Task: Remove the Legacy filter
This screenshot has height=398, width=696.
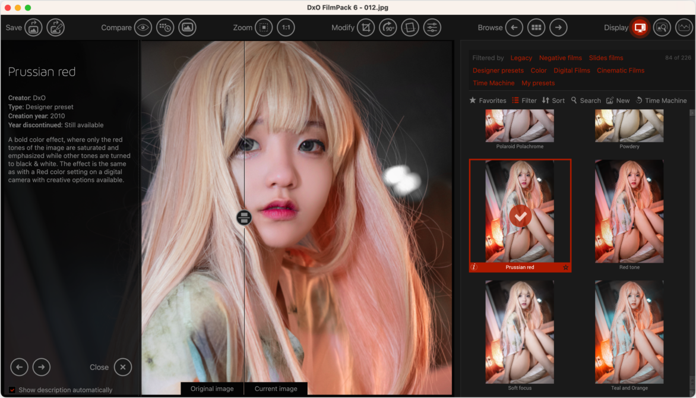Action: coord(521,58)
